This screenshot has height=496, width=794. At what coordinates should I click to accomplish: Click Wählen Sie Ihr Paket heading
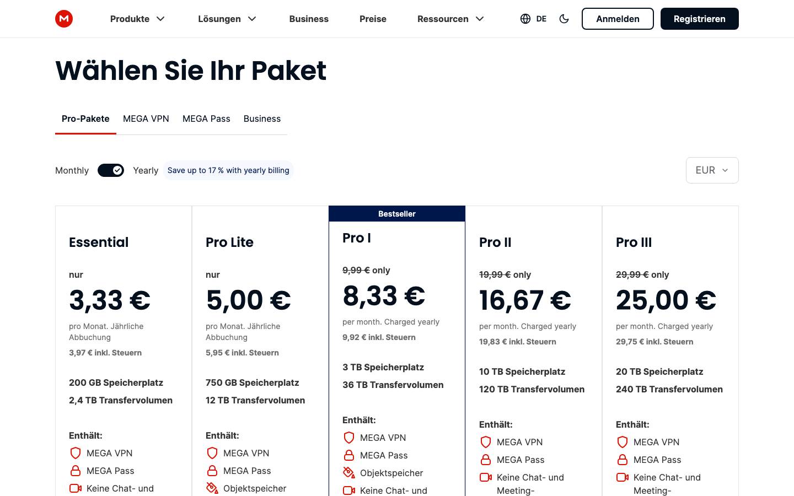click(191, 71)
